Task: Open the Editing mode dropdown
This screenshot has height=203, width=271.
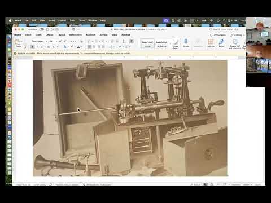Action: (x=238, y=35)
